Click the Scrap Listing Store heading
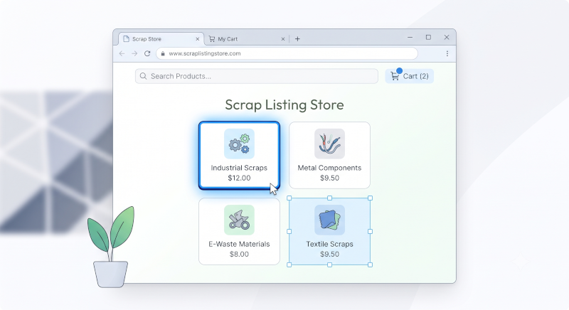The height and width of the screenshot is (310, 569). (284, 105)
